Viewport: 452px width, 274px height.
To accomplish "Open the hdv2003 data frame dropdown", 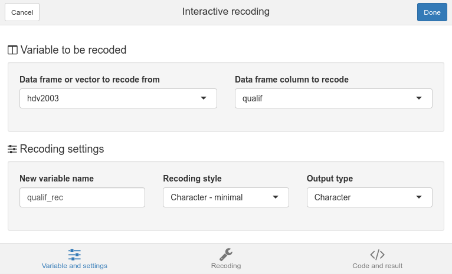I will [x=118, y=98].
